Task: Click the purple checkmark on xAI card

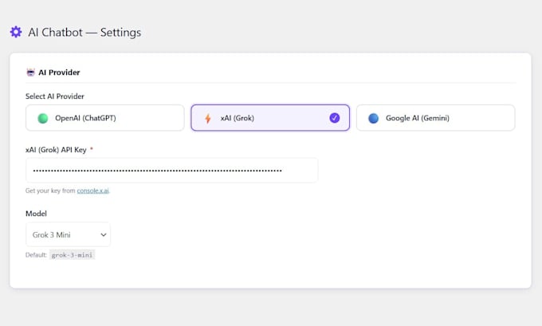Action: pos(334,118)
